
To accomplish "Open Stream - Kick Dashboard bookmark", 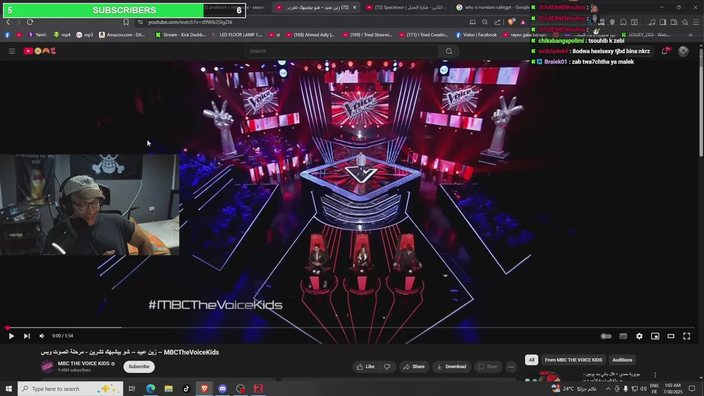I will (x=181, y=35).
